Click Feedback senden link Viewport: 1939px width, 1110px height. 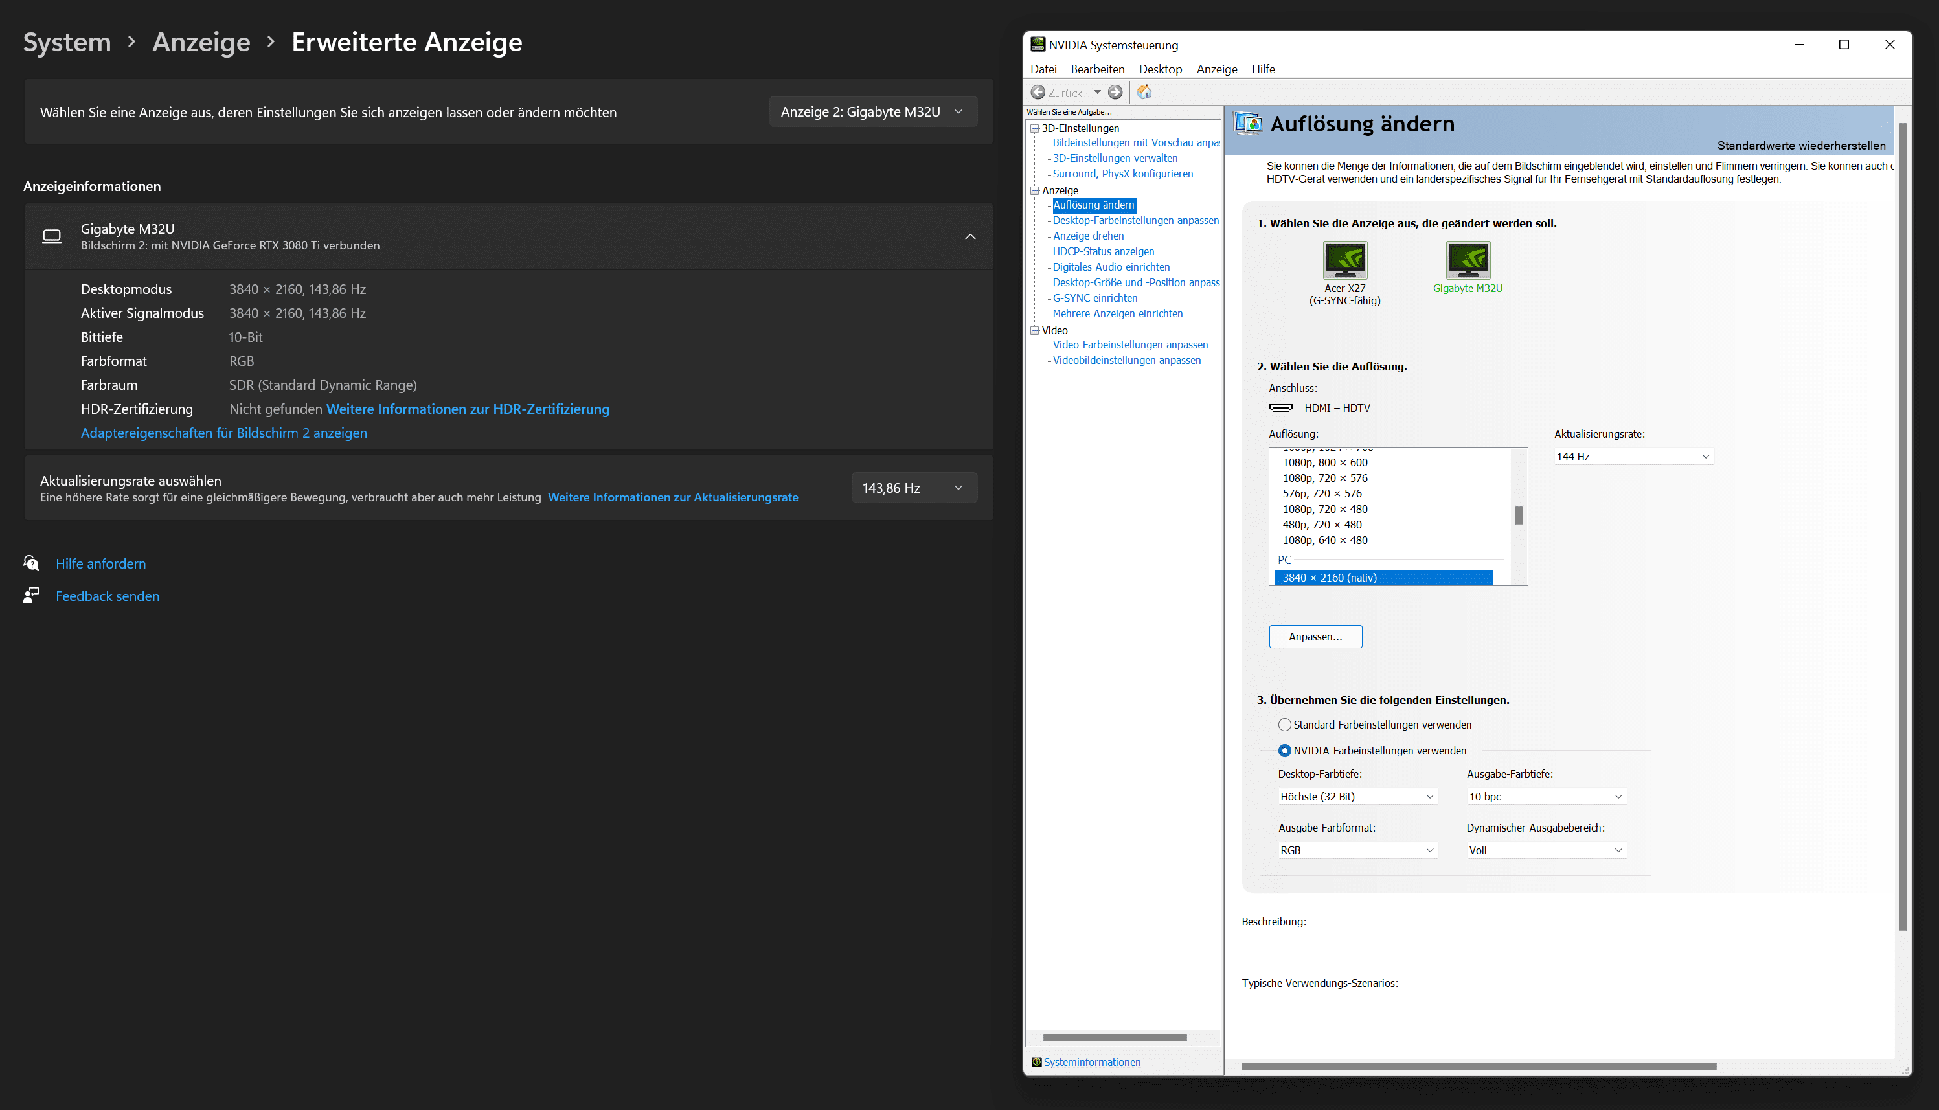pyautogui.click(x=108, y=595)
